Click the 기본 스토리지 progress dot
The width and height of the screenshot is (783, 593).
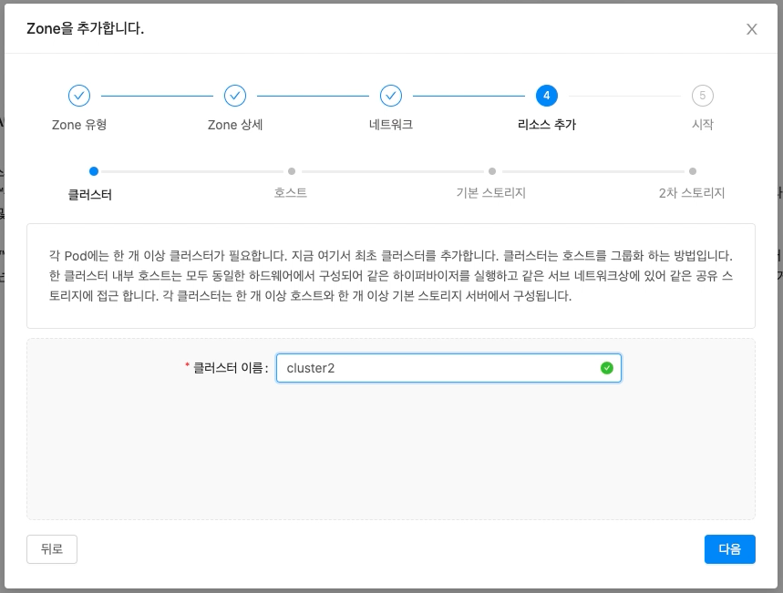tap(491, 170)
